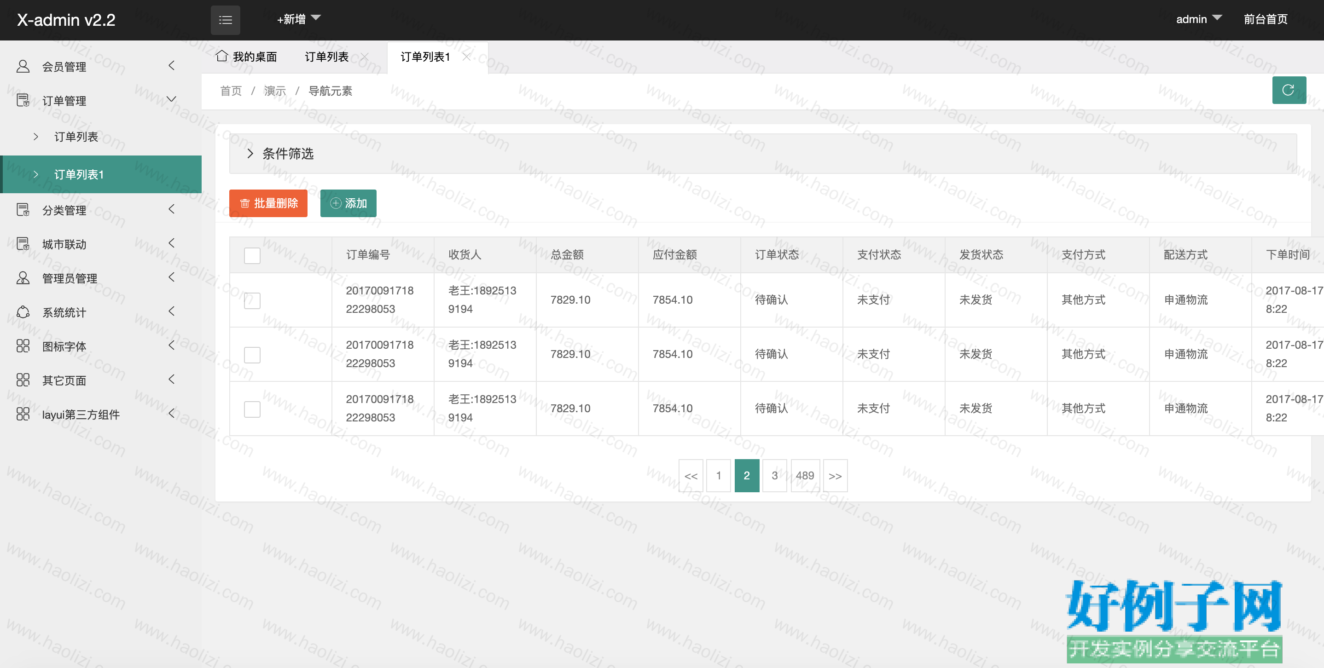Click the 导航元素 breadcrumb link
Screen dimensions: 1324x668
331,91
